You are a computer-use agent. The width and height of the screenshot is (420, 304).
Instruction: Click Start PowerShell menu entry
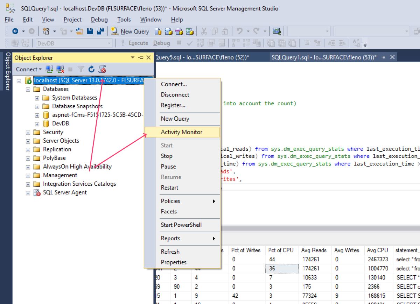[x=182, y=225]
